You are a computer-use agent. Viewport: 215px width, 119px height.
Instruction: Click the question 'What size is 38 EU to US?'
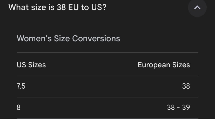[57, 7]
